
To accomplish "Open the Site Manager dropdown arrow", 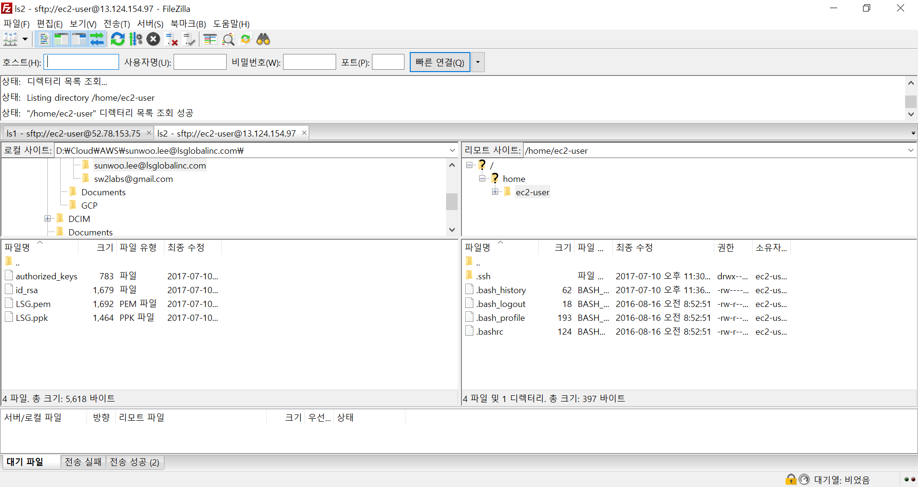I will pyautogui.click(x=25, y=39).
